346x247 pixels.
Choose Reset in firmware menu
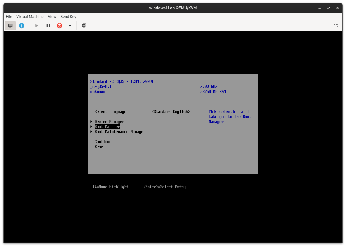100,147
